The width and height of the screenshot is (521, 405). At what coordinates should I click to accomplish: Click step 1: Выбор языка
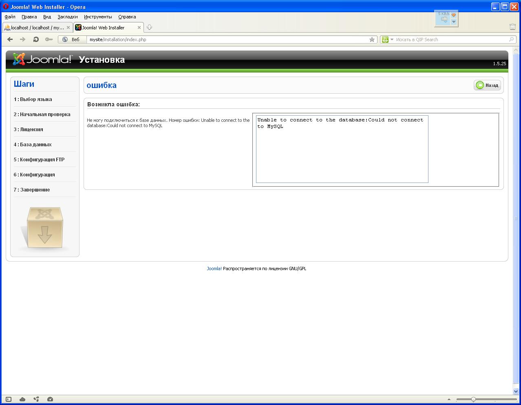33,99
